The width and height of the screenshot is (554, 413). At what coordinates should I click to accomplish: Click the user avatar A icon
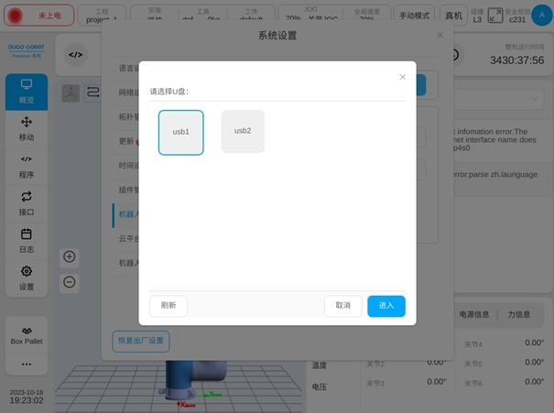pyautogui.click(x=540, y=16)
